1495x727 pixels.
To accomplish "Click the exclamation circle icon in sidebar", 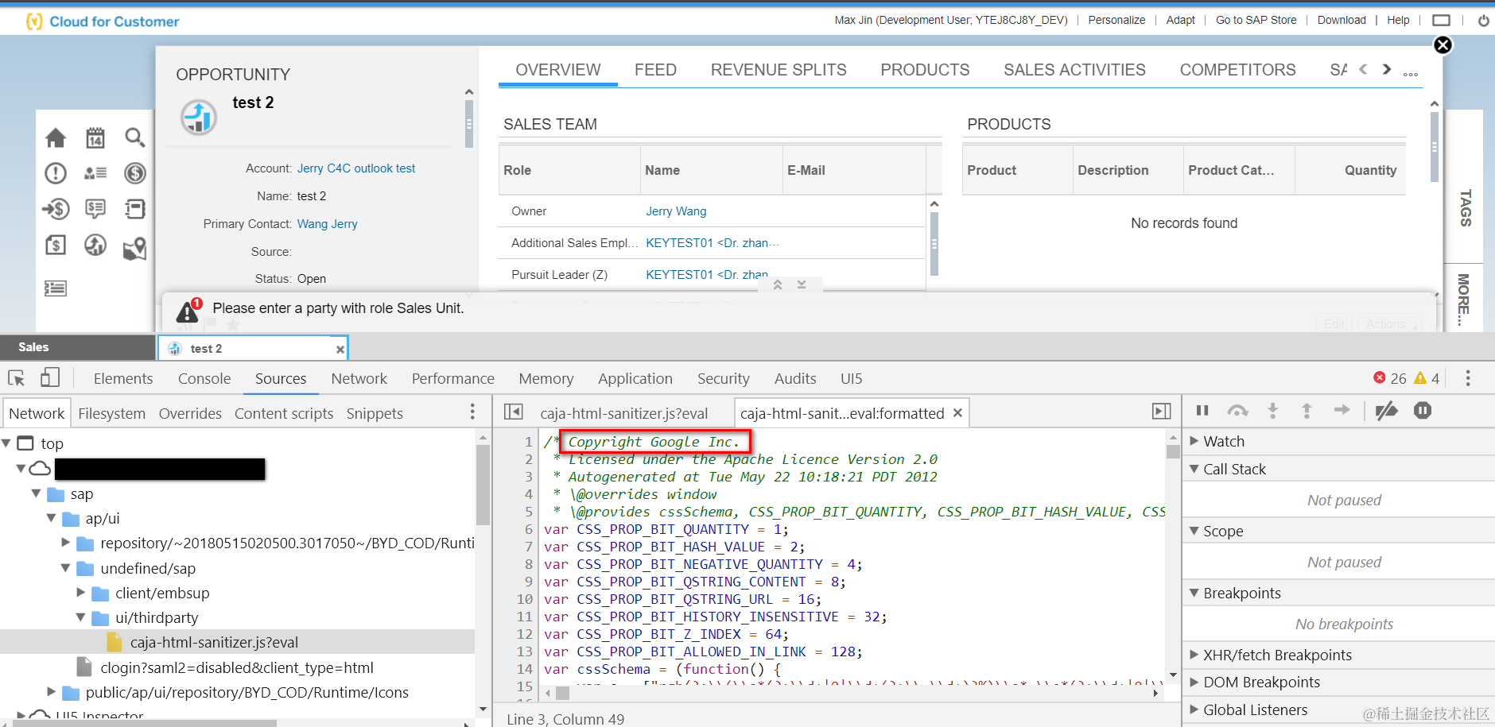I will coord(56,173).
